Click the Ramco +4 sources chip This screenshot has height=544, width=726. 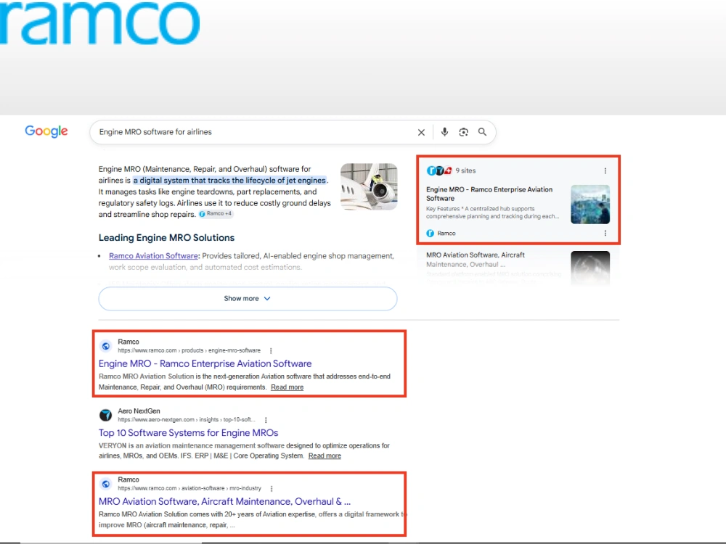tap(216, 214)
